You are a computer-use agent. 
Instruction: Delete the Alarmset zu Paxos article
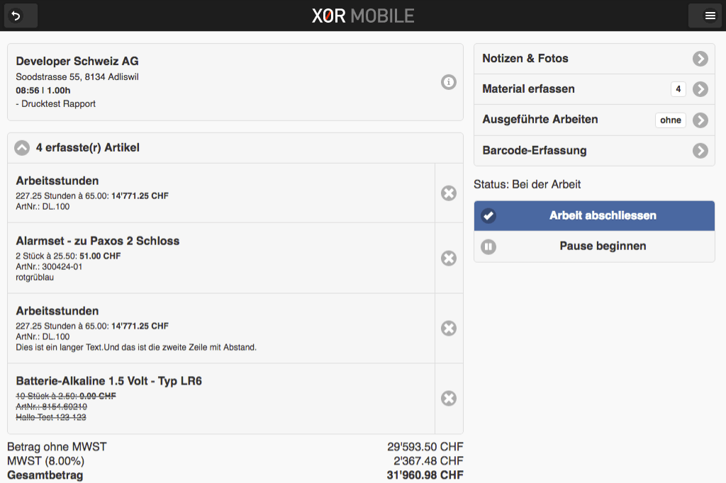(448, 258)
